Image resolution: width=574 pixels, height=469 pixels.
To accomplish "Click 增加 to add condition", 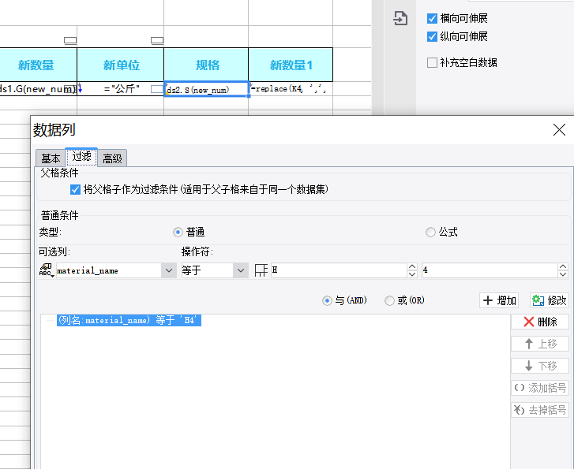I will (499, 300).
